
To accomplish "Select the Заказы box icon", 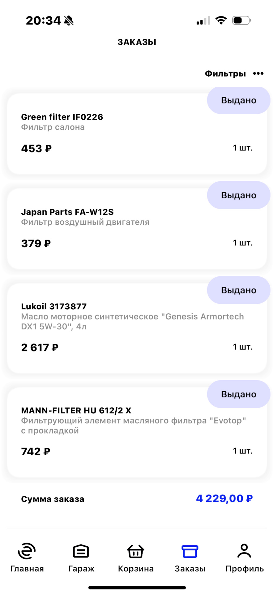I will pyautogui.click(x=190, y=552).
